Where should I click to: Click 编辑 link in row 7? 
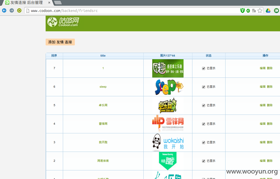point(263,68)
